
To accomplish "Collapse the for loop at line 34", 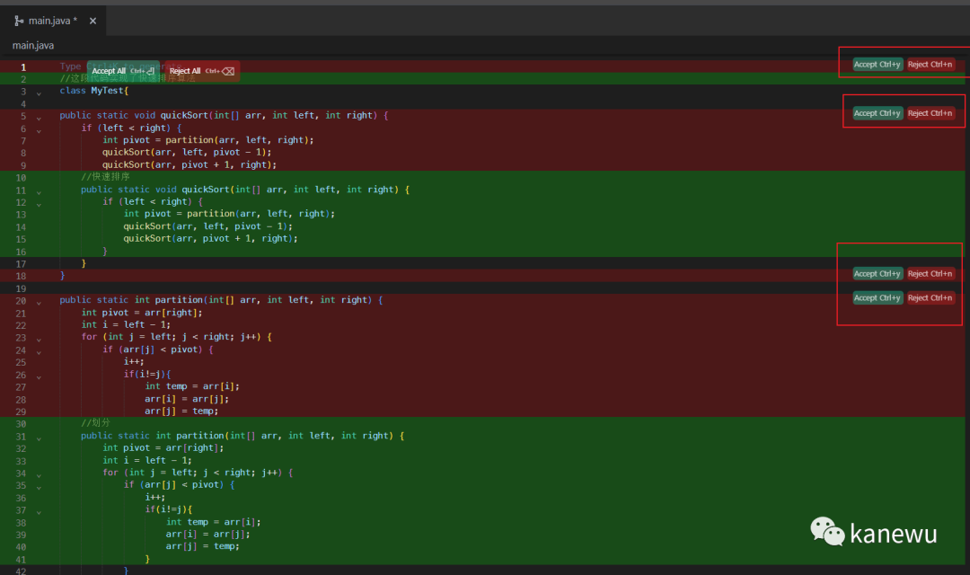I will (39, 473).
